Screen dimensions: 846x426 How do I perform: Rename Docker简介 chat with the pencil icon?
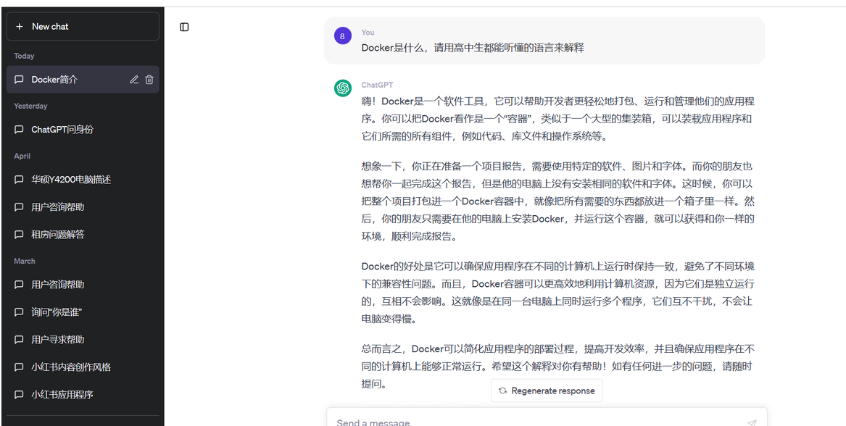pyautogui.click(x=134, y=80)
